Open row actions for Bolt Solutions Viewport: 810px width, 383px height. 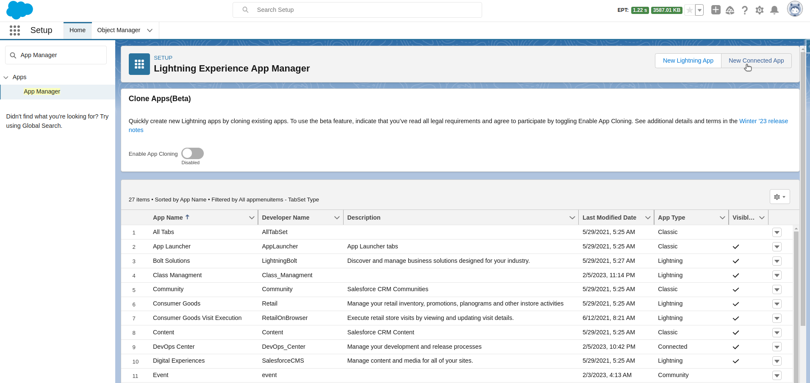point(777,261)
